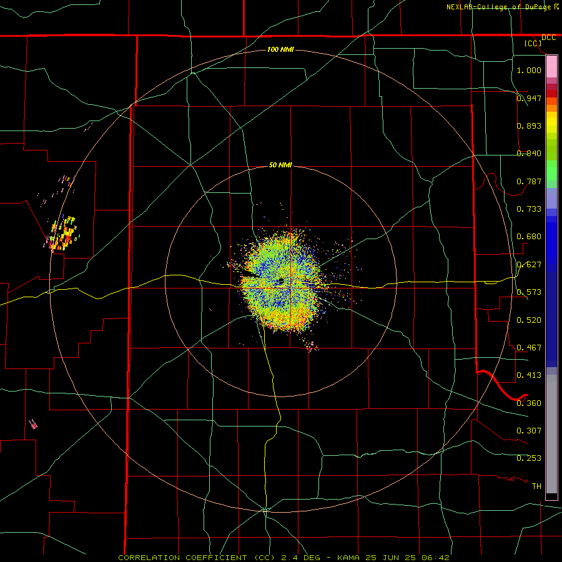
Task: Click the 0.360 legend value
Action: point(529,403)
